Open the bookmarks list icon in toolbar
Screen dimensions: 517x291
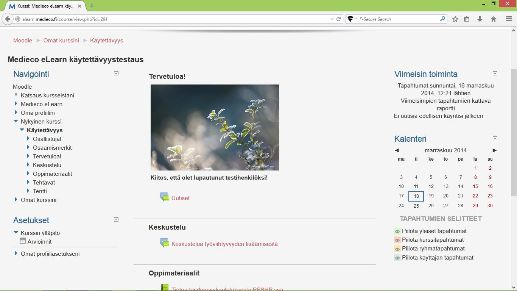tap(467, 19)
